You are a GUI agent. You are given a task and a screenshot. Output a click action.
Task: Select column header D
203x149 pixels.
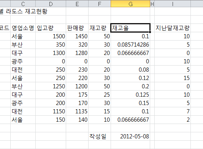[x=51, y=4]
